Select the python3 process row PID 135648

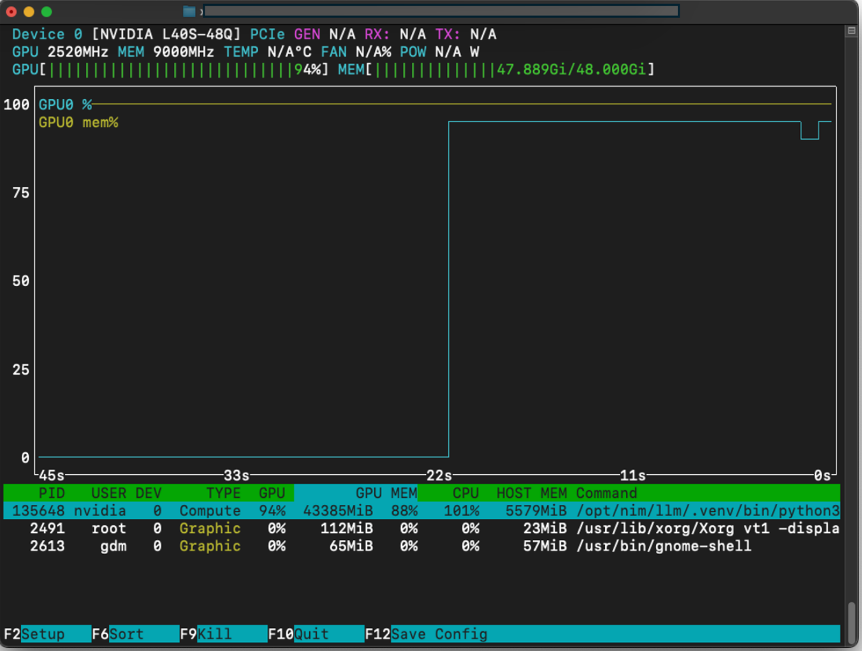pyautogui.click(x=421, y=511)
